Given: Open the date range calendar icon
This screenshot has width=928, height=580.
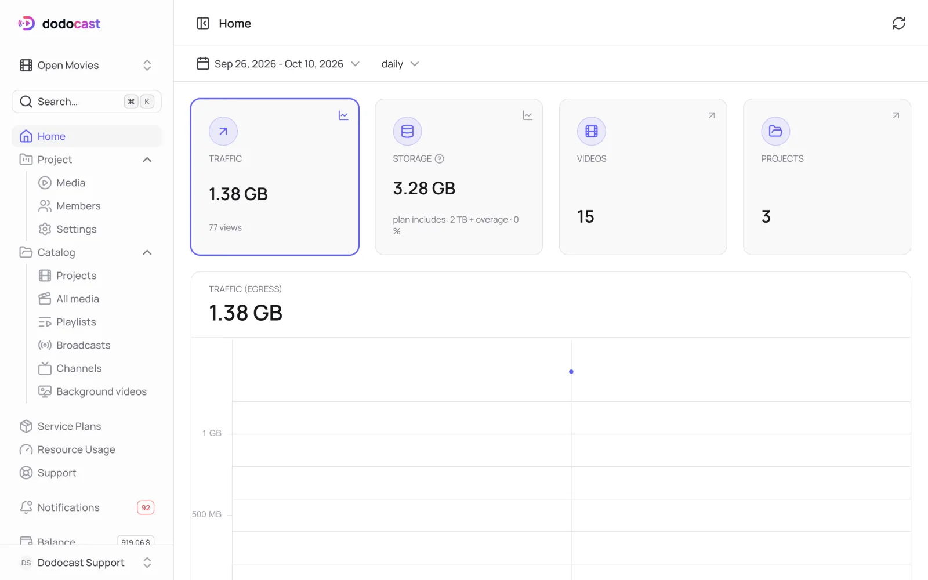Looking at the screenshot, I should click(203, 64).
